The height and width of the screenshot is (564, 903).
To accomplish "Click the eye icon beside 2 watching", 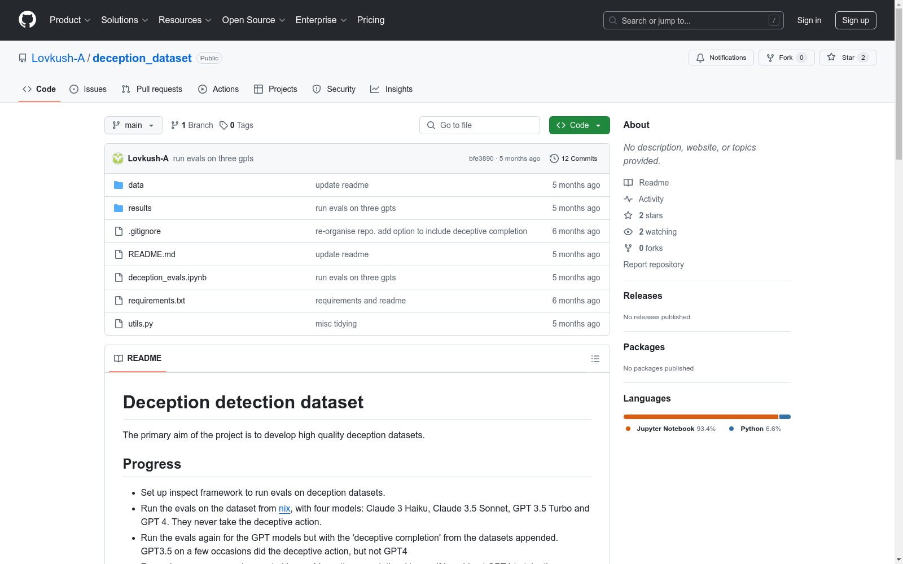I will [628, 232].
